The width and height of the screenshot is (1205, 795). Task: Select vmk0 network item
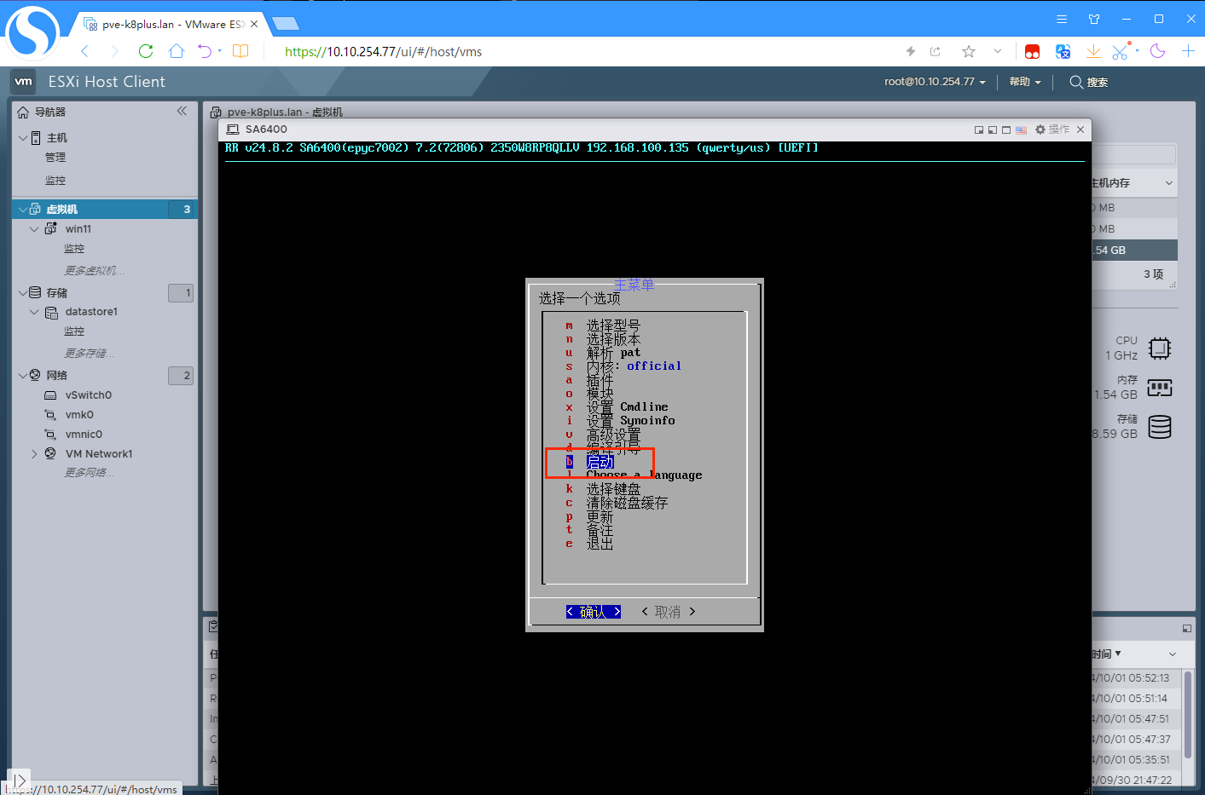tap(79, 415)
